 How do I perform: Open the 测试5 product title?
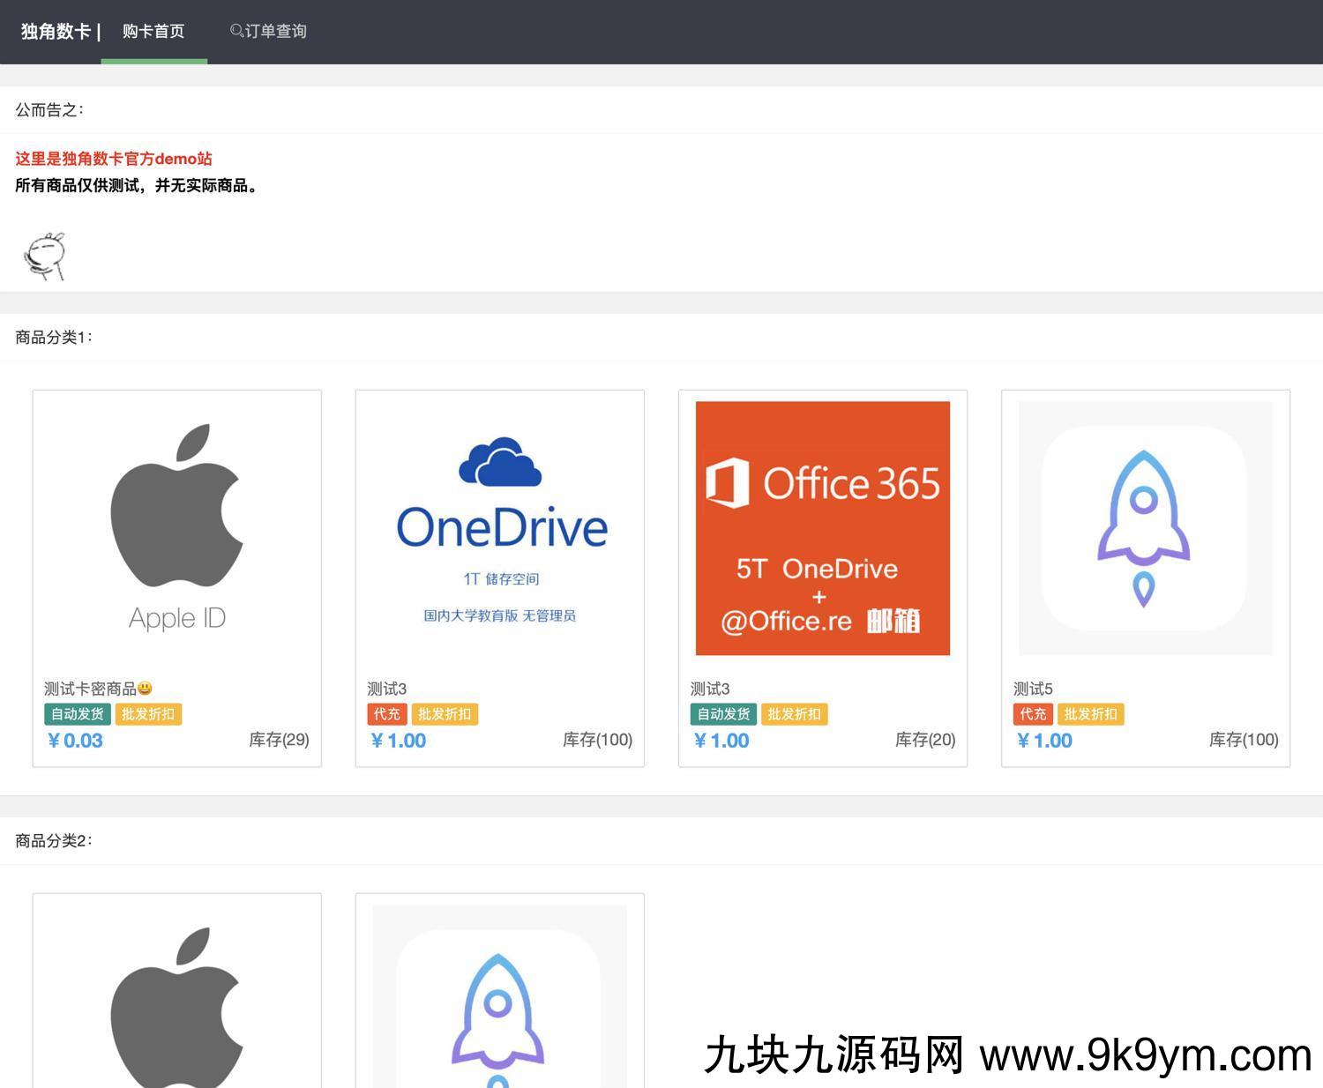[x=1033, y=689]
